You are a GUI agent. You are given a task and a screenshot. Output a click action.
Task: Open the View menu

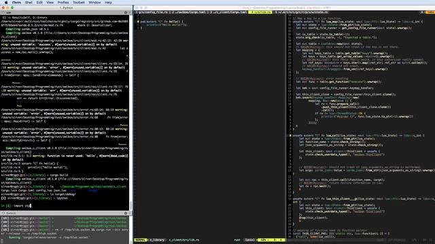(x=50, y=3)
